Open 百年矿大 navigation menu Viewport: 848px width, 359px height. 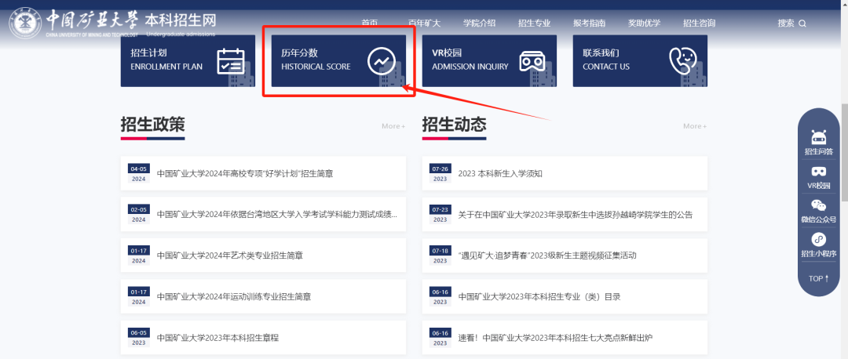pyautogui.click(x=425, y=24)
